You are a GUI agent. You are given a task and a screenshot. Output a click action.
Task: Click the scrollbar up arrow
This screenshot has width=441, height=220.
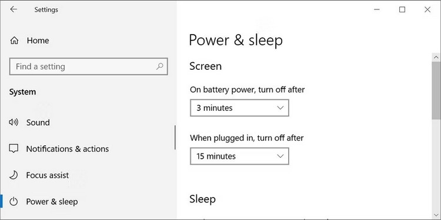point(436,57)
